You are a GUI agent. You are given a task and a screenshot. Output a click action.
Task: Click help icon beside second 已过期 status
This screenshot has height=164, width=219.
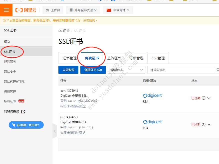coord(204,124)
